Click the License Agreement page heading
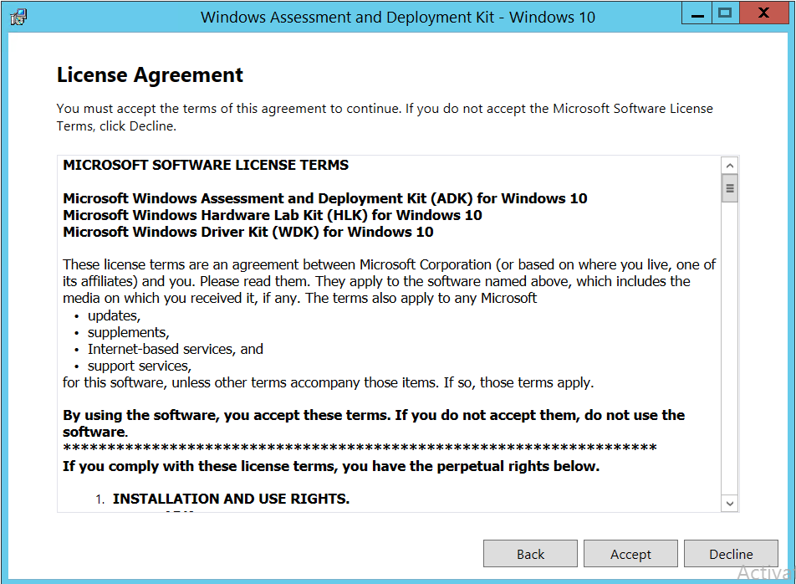796x584 pixels. [150, 75]
